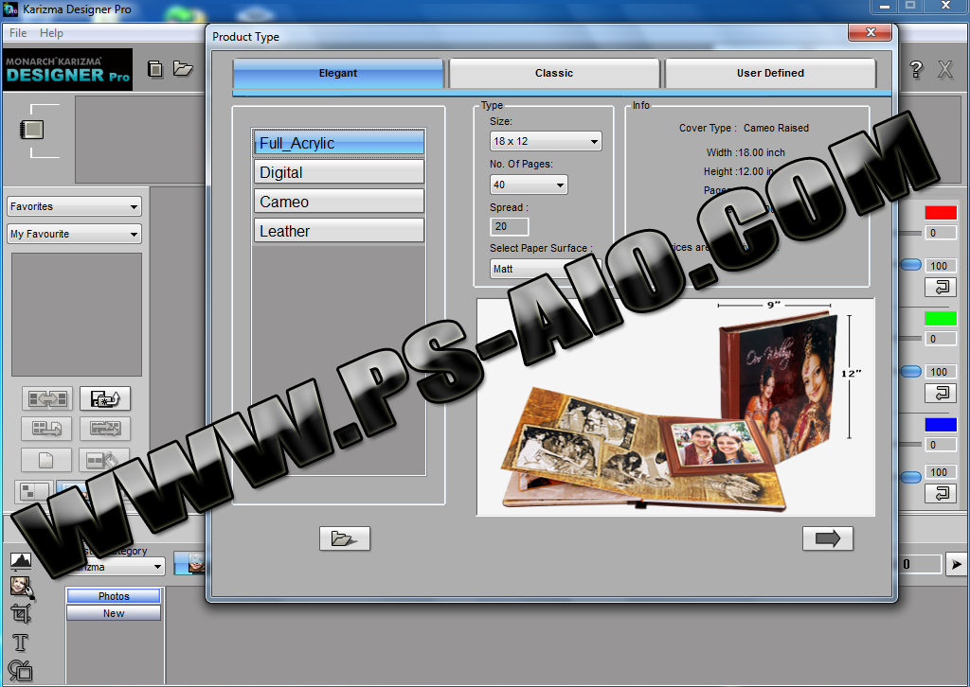
Task: Open the Favorites dropdown
Action: [x=74, y=206]
